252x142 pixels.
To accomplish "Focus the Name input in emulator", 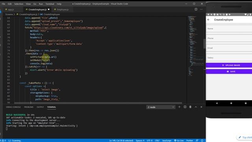I will click(x=229, y=28).
